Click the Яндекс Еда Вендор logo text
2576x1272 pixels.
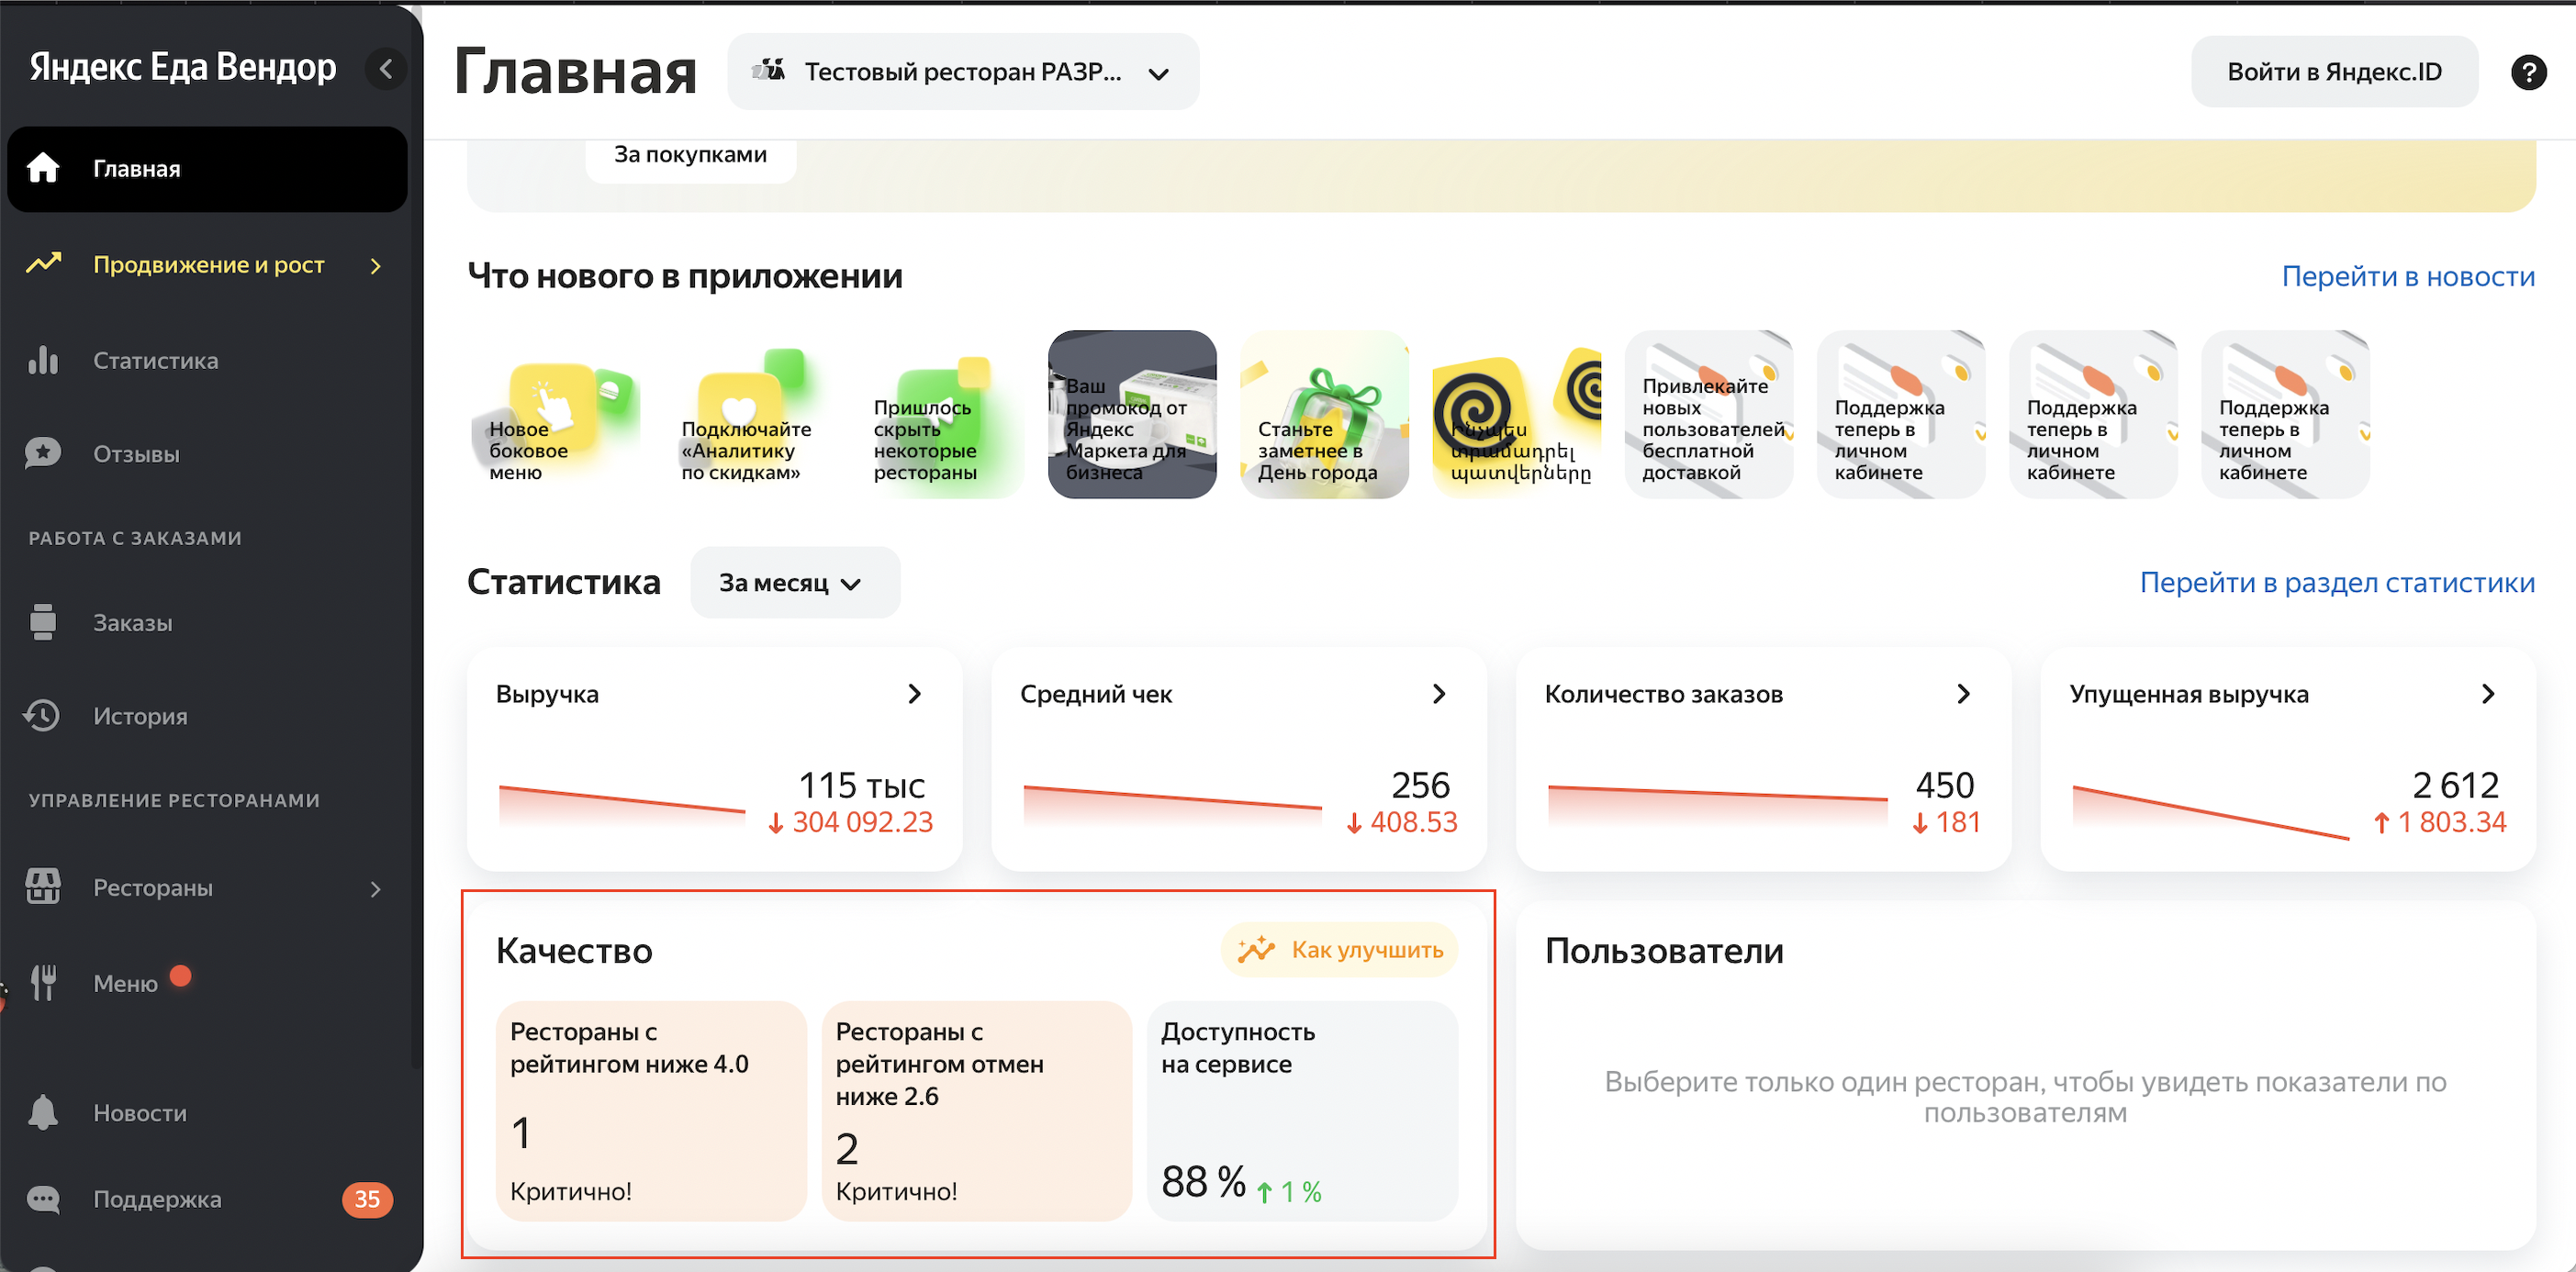[x=183, y=67]
